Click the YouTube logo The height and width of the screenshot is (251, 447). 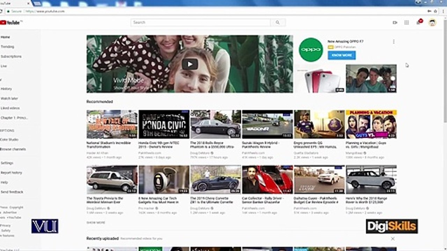point(11,22)
